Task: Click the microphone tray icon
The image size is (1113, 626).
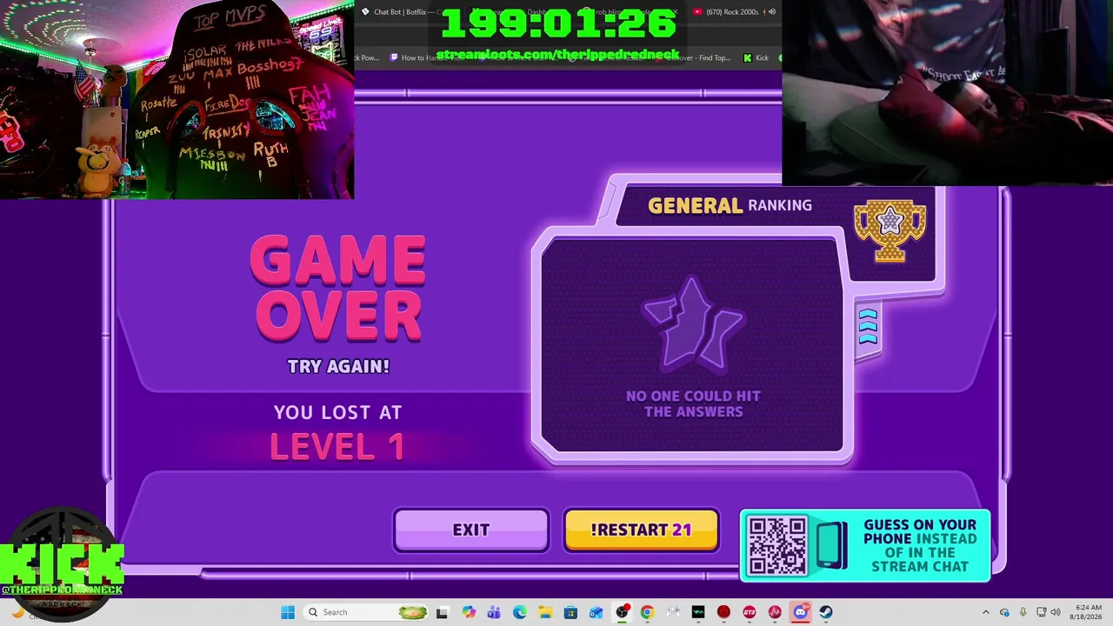Action: click(1023, 612)
